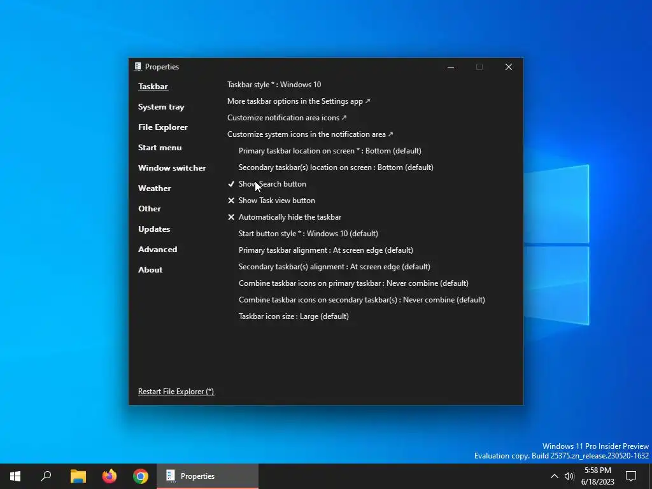Switch to About section
Screen dimensions: 652x489
pyautogui.click(x=150, y=270)
